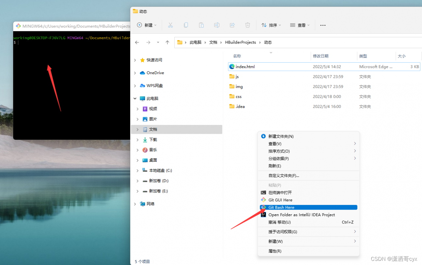Click the Delete trash icon in toolbar
Viewport: 422px width, 265px height.
[x=248, y=25]
